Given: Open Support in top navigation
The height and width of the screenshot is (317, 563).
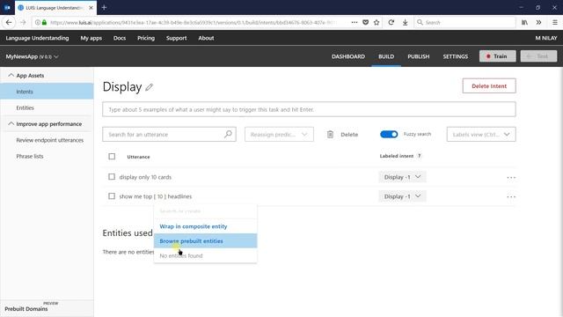Looking at the screenshot, I should click(176, 38).
